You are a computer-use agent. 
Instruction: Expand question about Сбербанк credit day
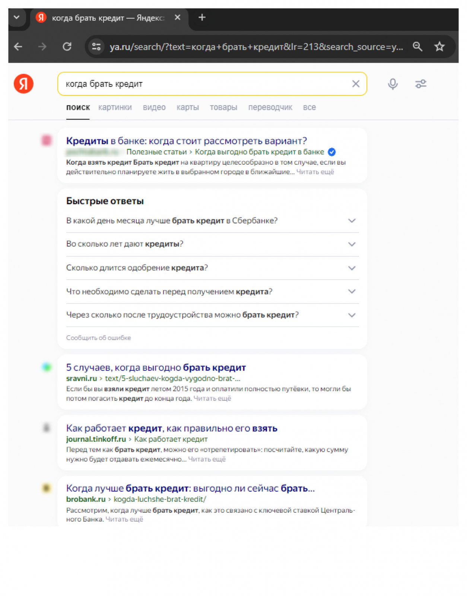[352, 221]
